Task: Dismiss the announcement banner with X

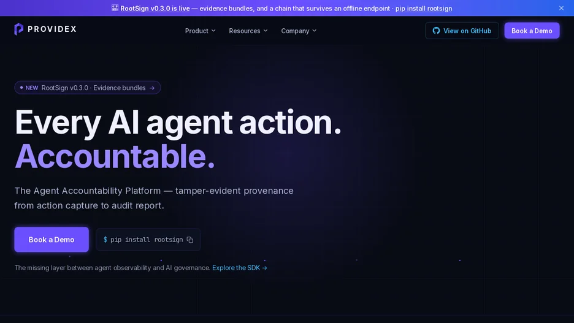Action: point(561,8)
